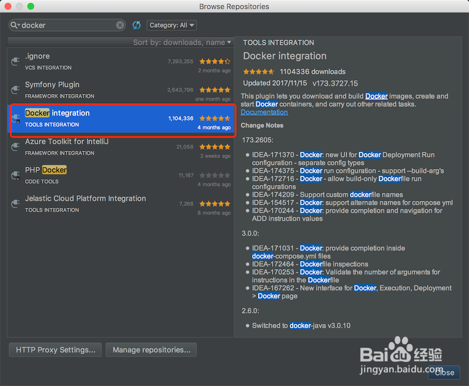This screenshot has height=386, width=469.
Task: Focus the docker search field
Action: [x=67, y=25]
